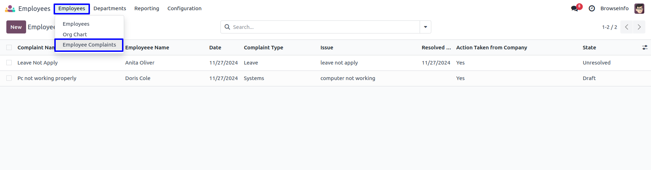Click the search magnifier icon

tap(227, 27)
